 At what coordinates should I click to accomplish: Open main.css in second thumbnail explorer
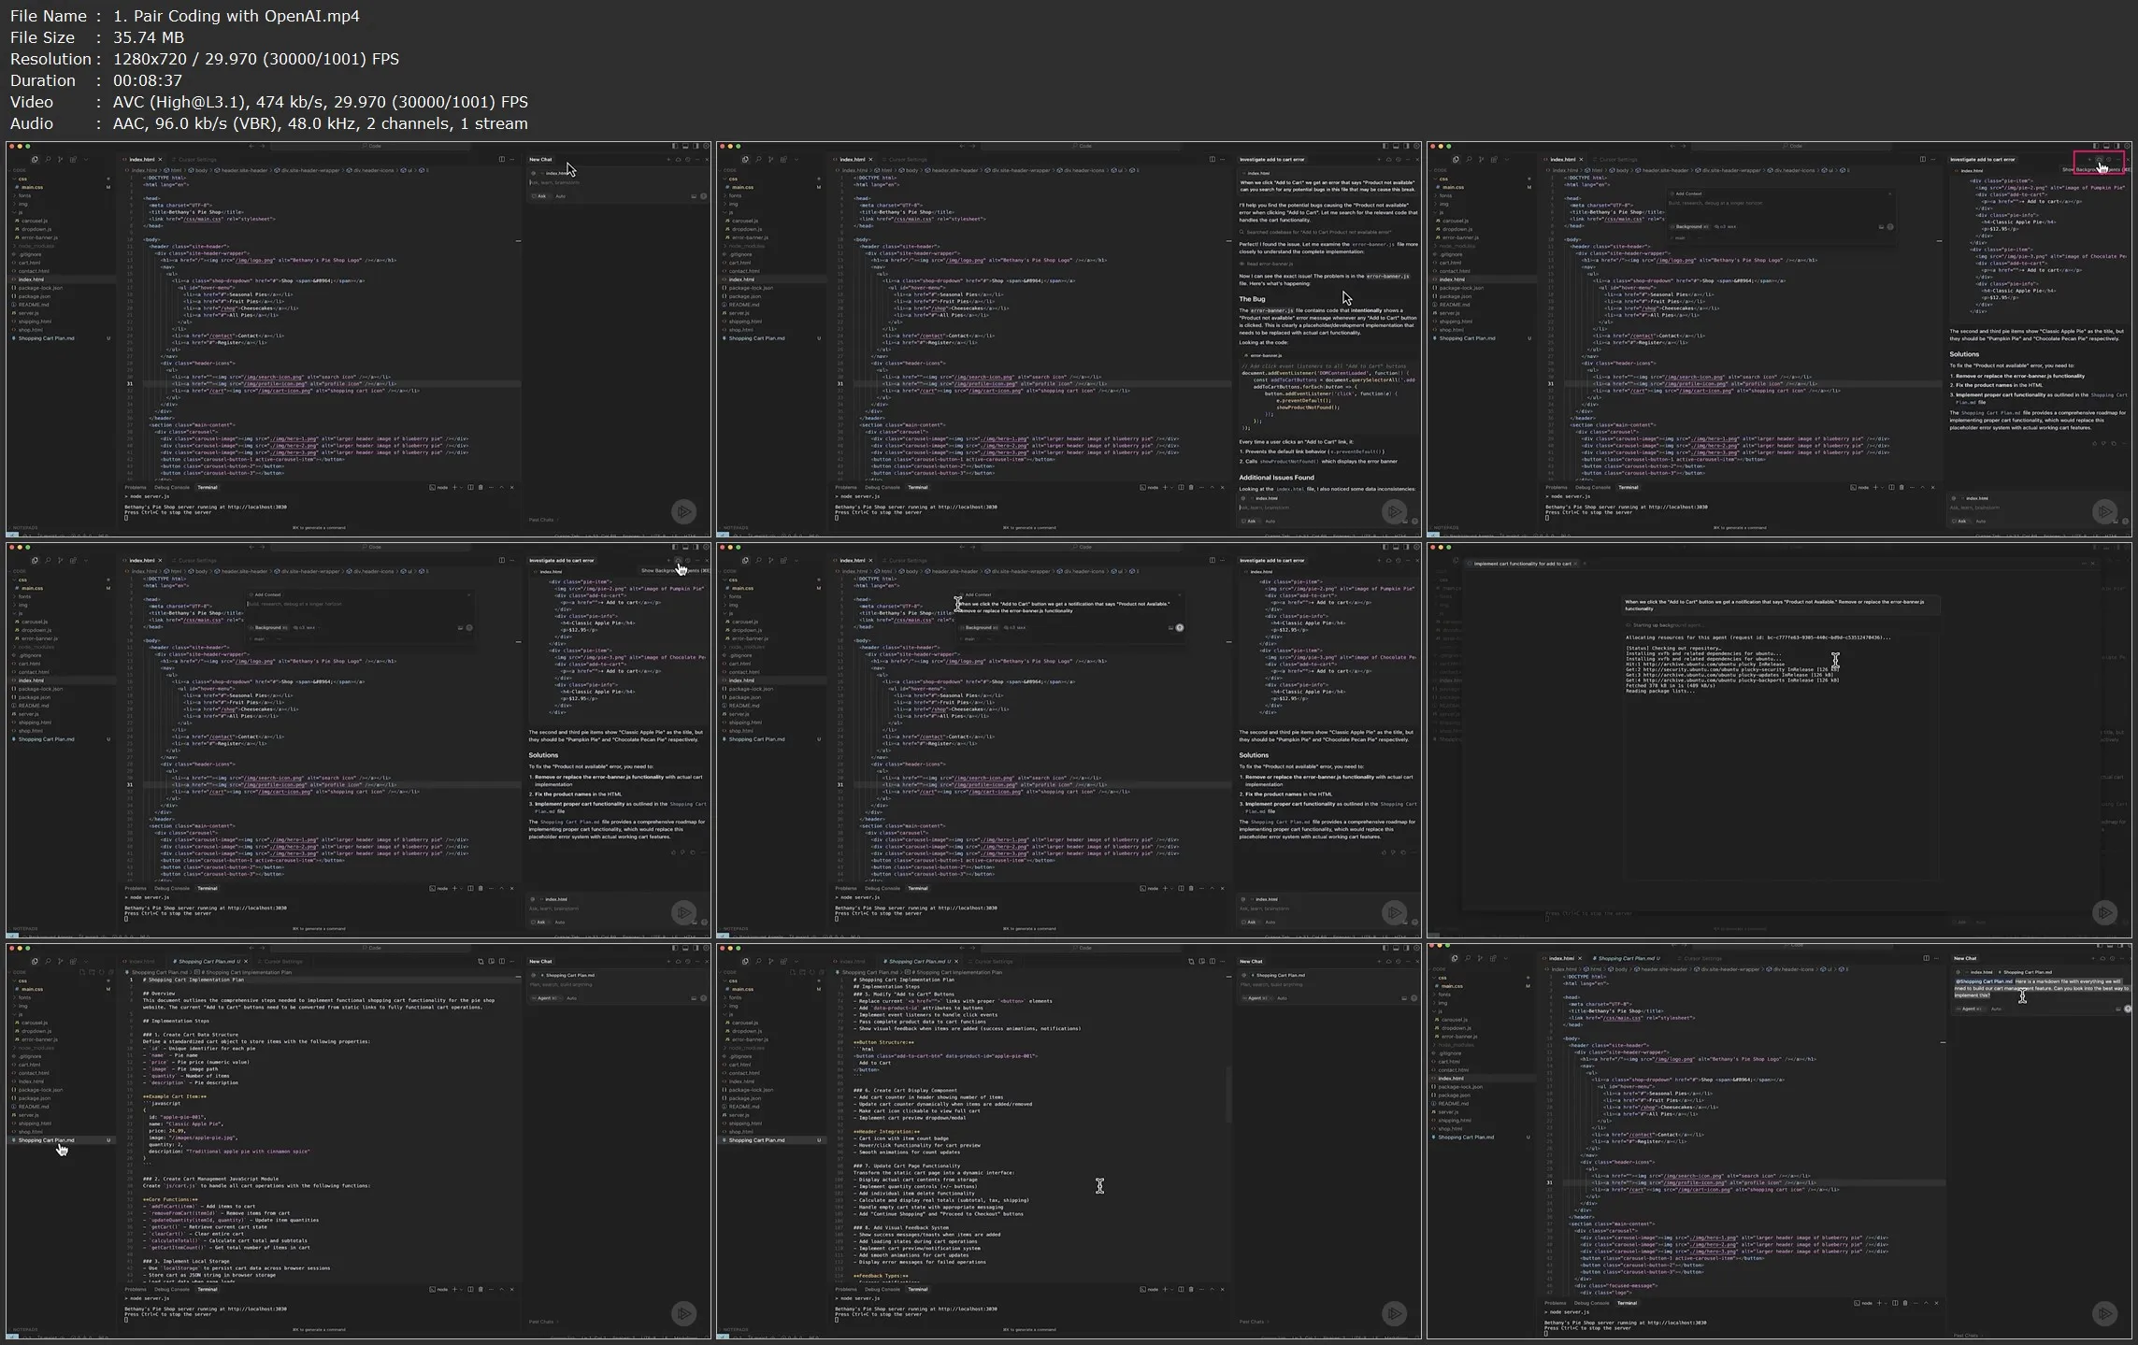pyautogui.click(x=742, y=187)
